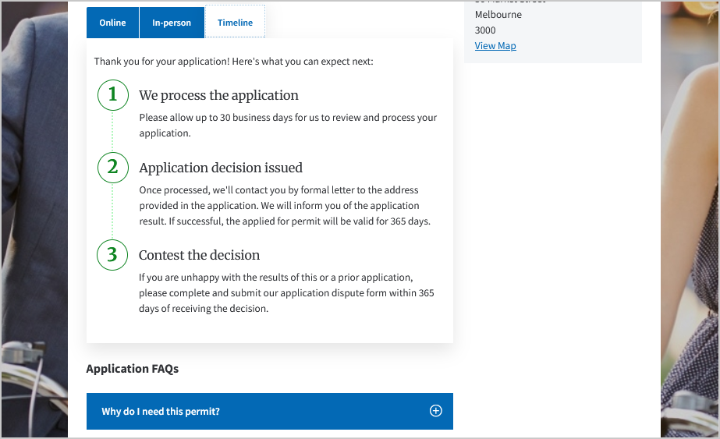This screenshot has height=439, width=720.
Task: Switch to the Online tab
Action: point(112,23)
